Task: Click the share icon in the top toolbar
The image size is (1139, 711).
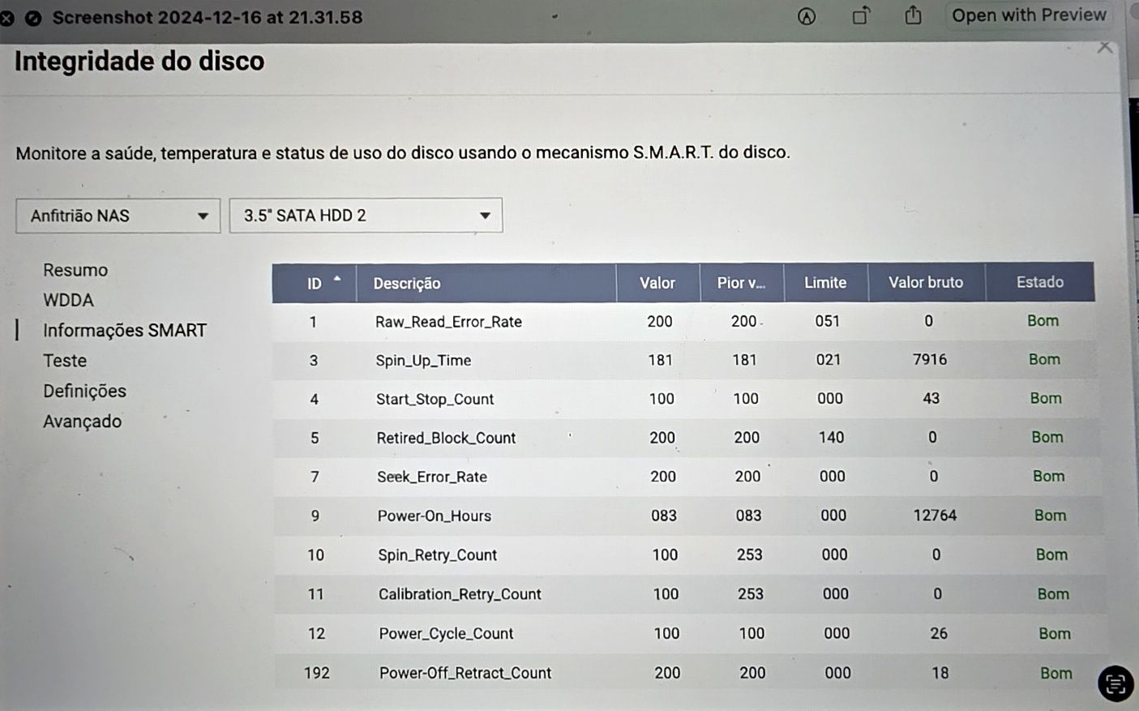Action: click(x=913, y=15)
